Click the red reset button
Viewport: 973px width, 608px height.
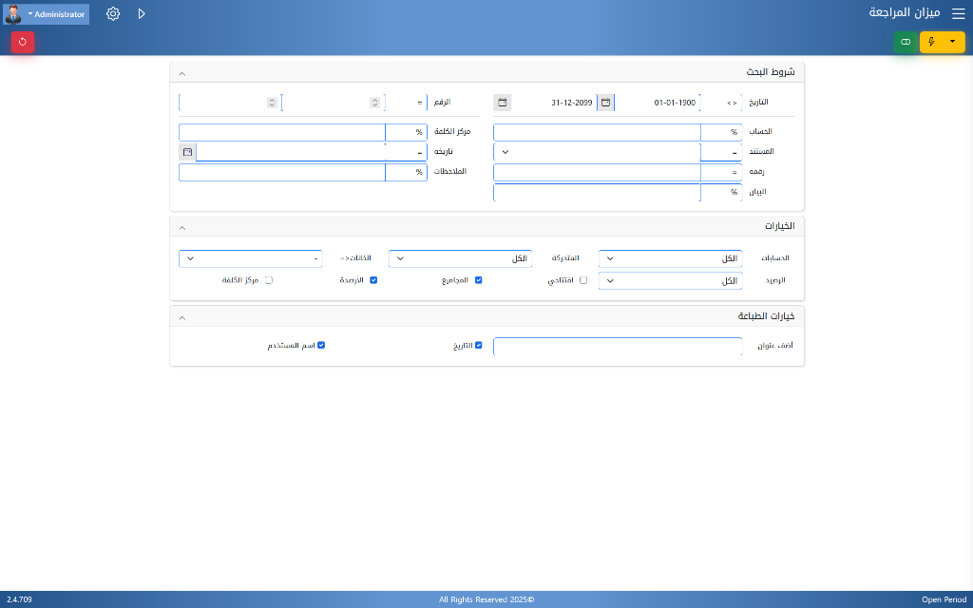point(23,42)
